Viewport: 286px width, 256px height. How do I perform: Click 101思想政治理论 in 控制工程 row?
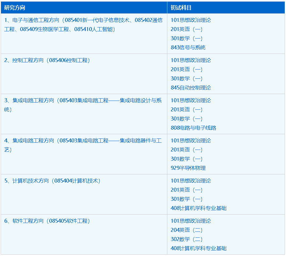191,60
